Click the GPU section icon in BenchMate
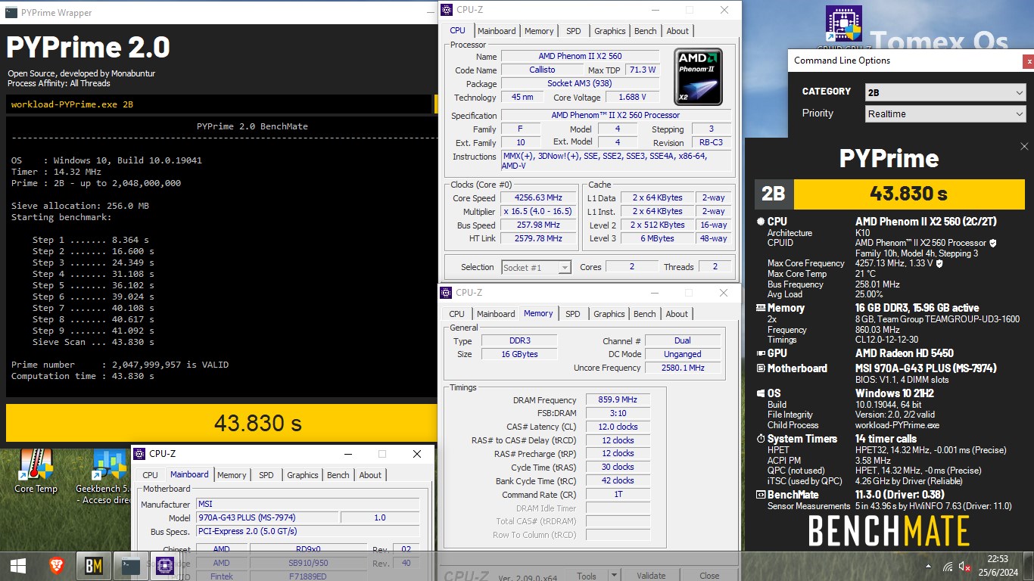The width and height of the screenshot is (1034, 581). coord(760,353)
